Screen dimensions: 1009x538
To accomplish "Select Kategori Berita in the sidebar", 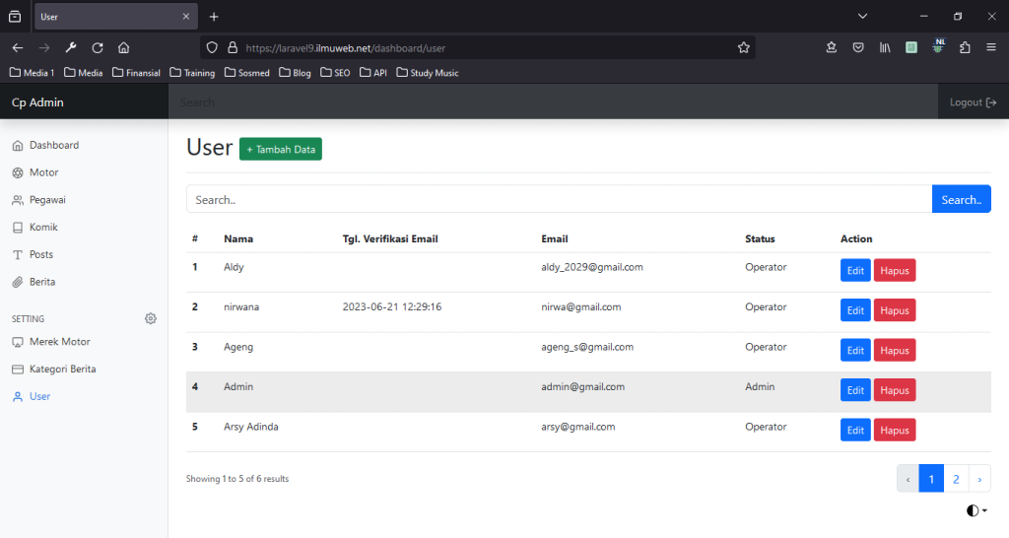I will tap(61, 369).
